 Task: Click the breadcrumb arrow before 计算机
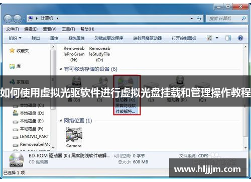tap(37, 18)
